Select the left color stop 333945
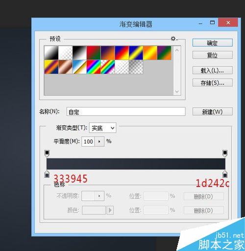 47,174
